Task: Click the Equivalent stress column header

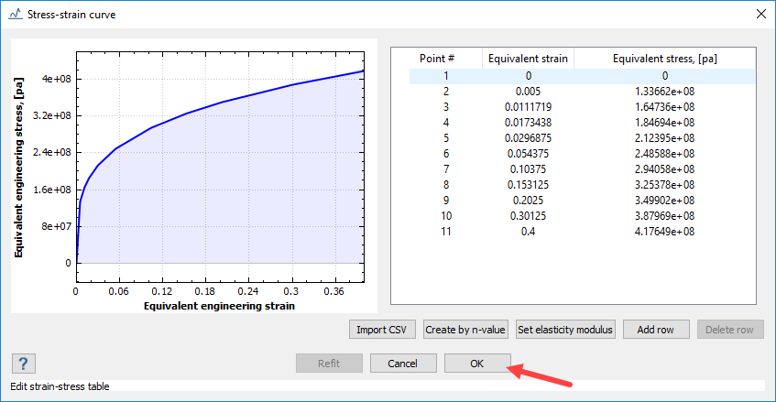Action: pyautogui.click(x=664, y=59)
